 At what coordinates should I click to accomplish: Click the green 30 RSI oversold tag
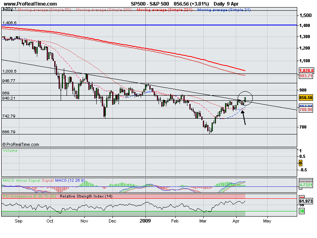[302, 211]
